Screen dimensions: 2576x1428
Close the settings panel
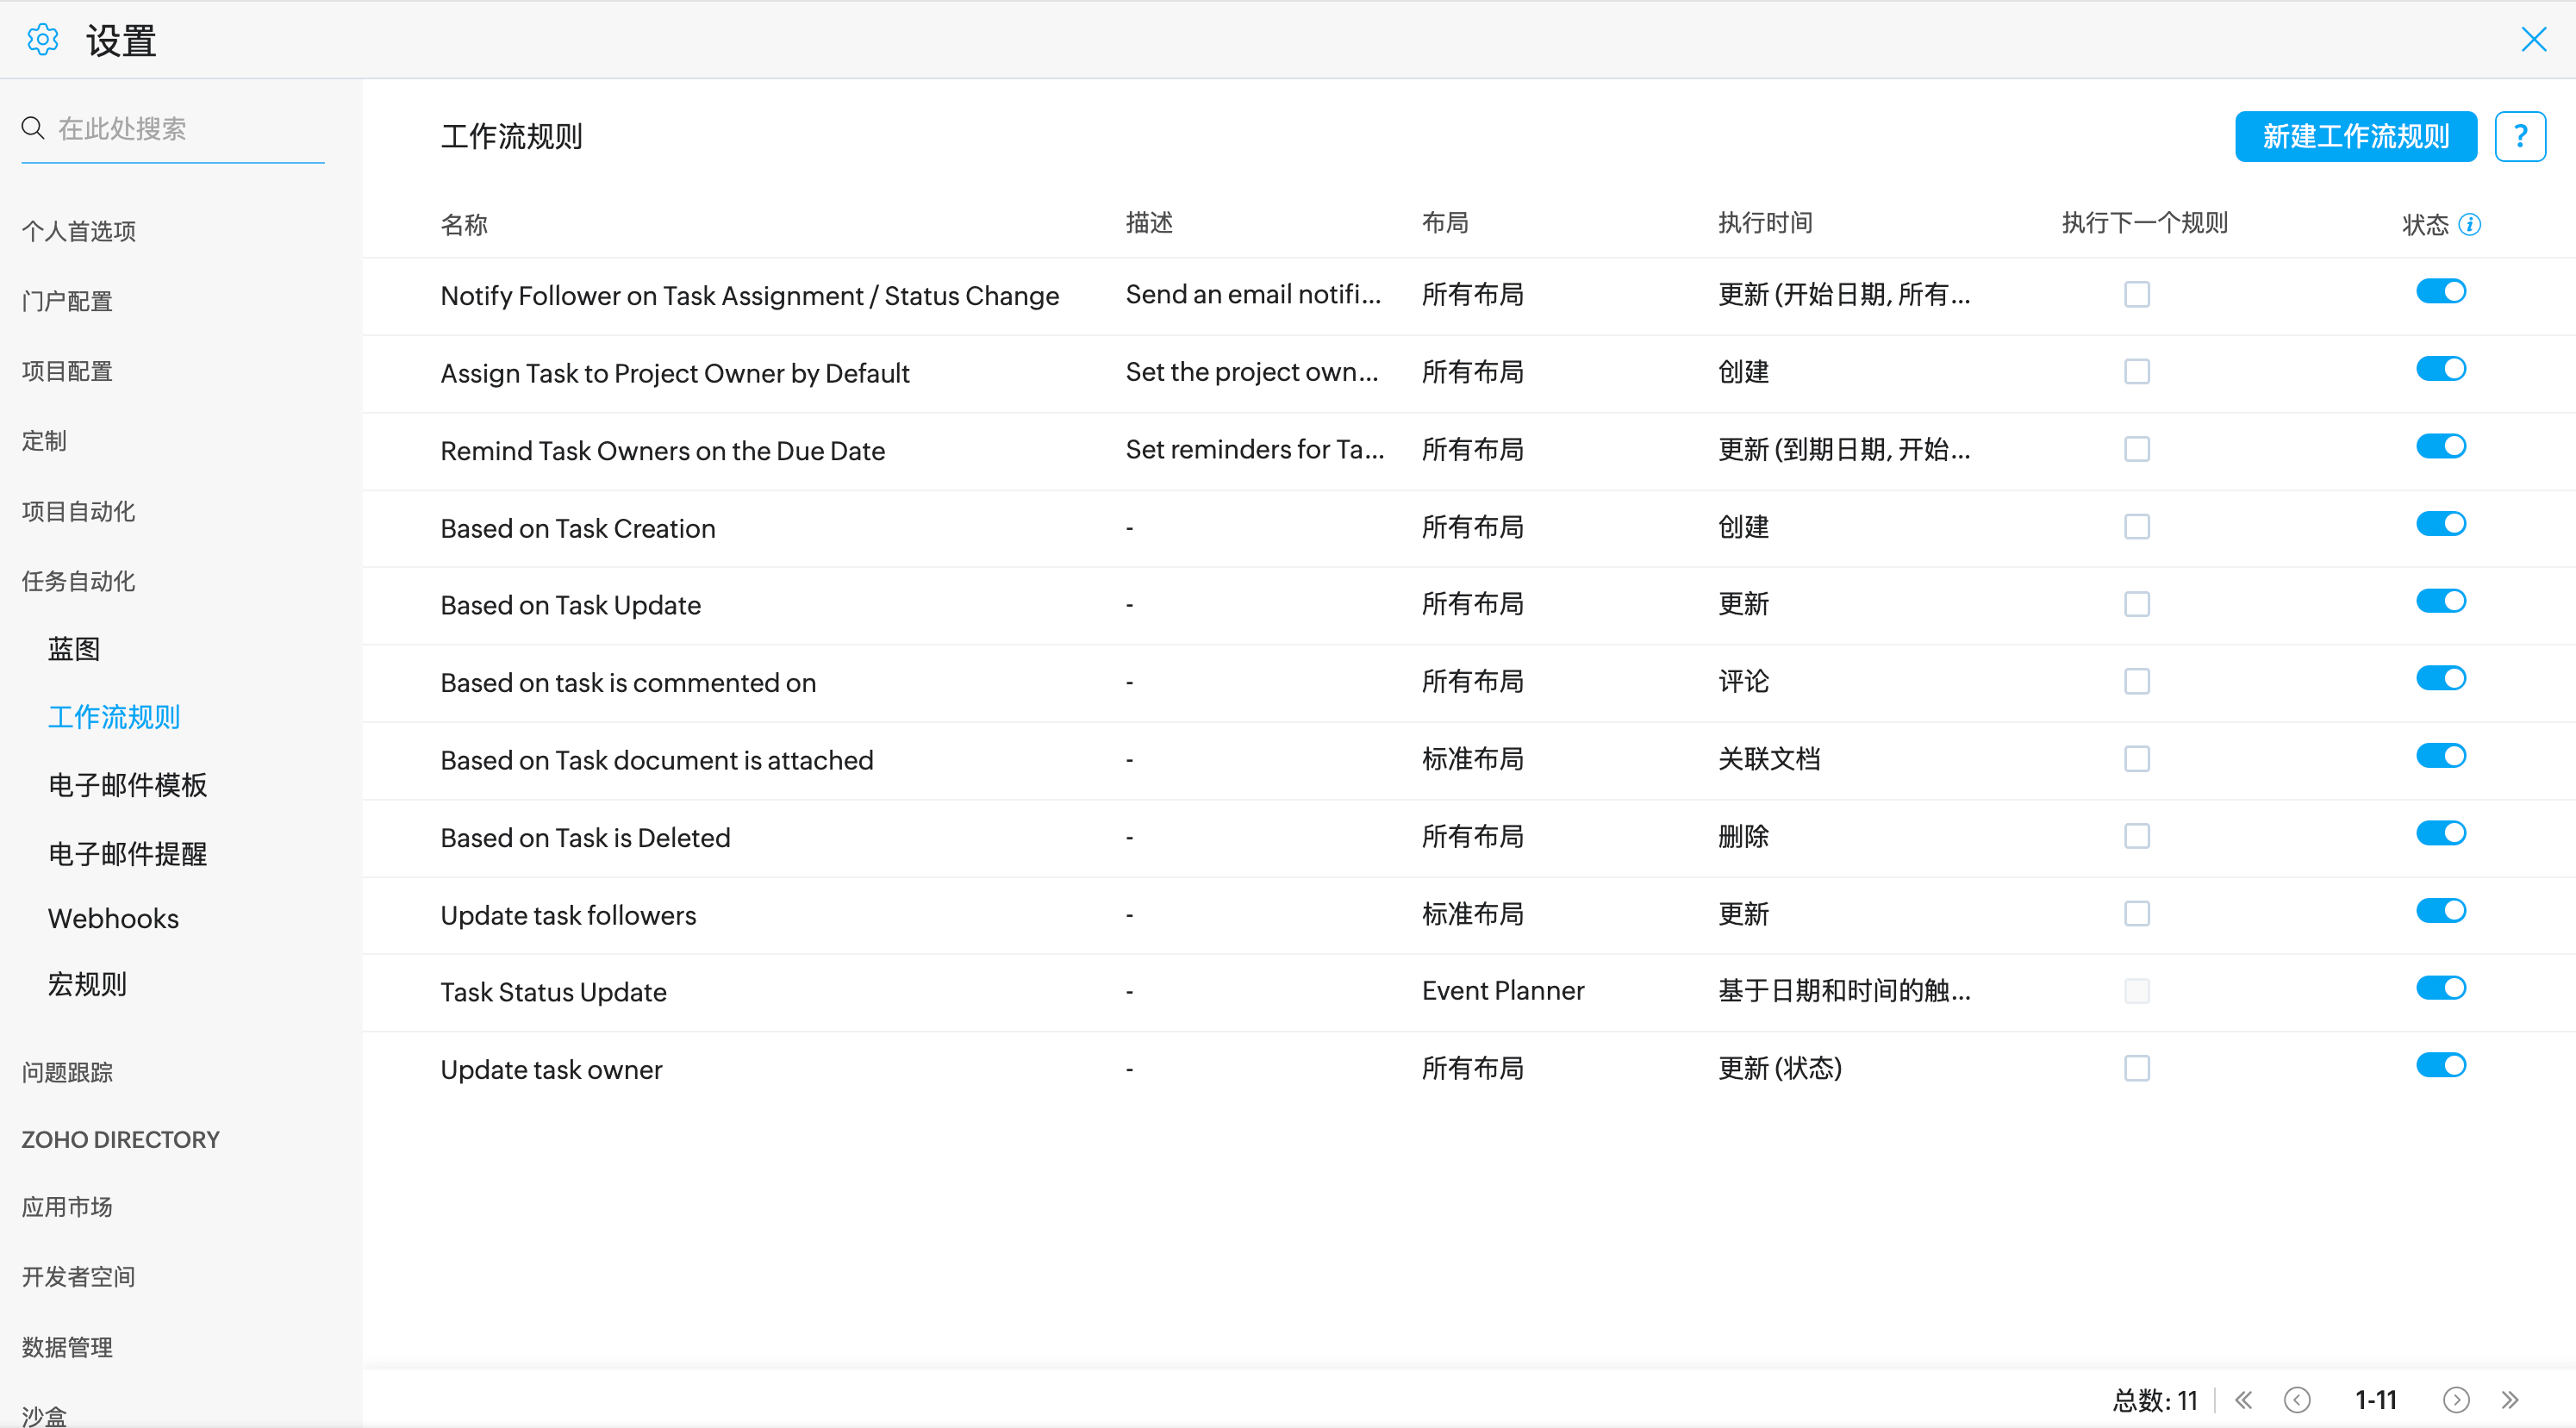[2533, 40]
